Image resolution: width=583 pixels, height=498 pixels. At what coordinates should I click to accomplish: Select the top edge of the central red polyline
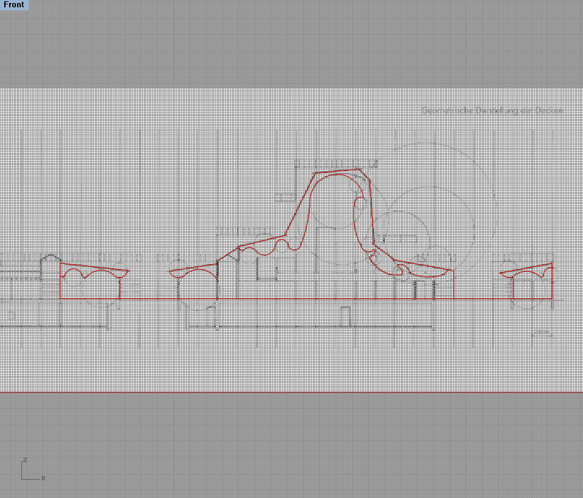click(x=337, y=171)
